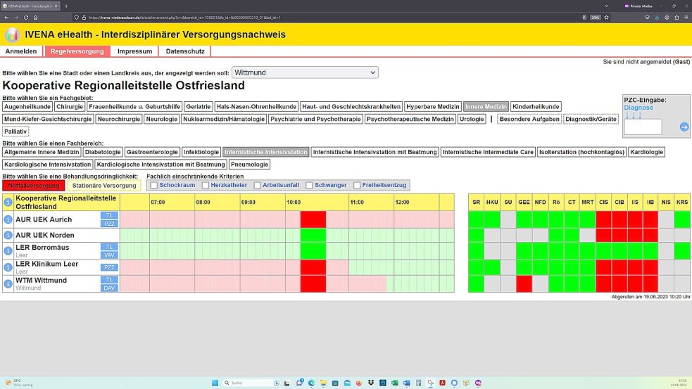Click info icon beside AUR UEK Aurich
The width and height of the screenshot is (692, 389).
(x=8, y=219)
